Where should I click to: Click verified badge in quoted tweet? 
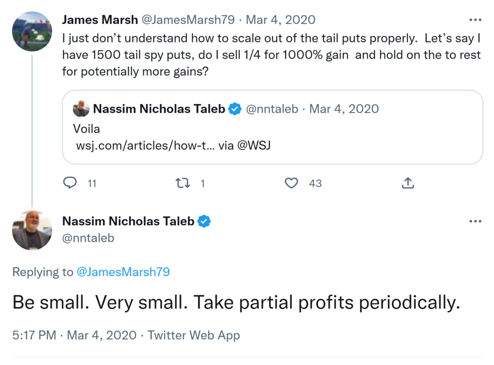[x=235, y=109]
